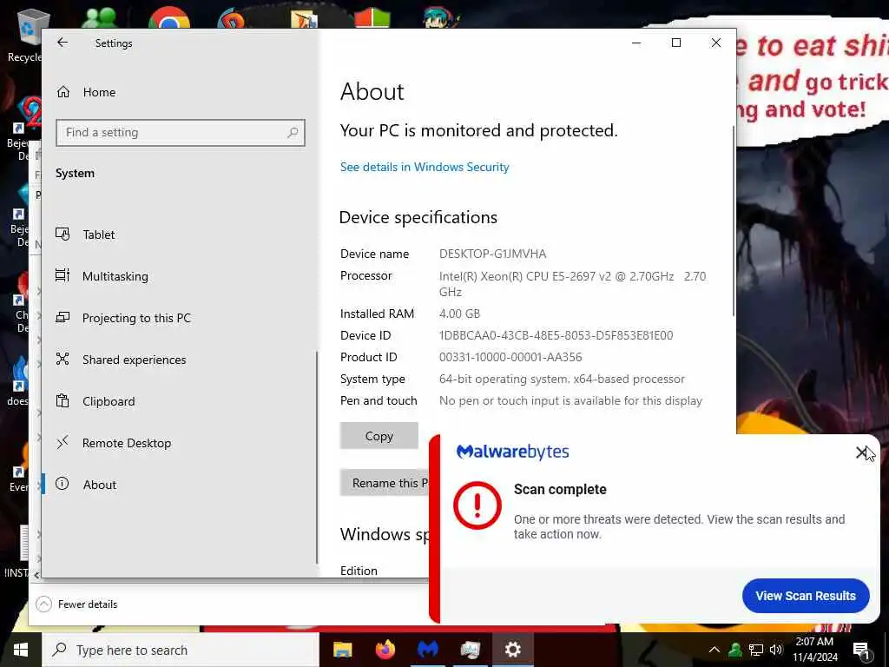This screenshot has width=889, height=667.
Task: Select the Installed RAM 4.00 GB value
Action: tap(459, 314)
